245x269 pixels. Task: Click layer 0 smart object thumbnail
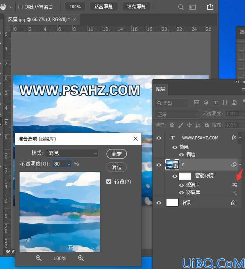point(172,164)
